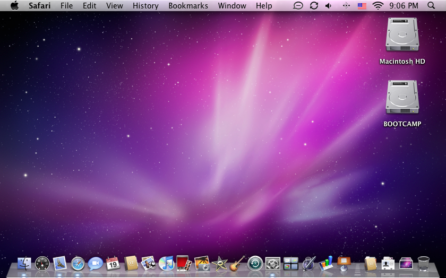Open System Preferences gears icon

pos(273,264)
